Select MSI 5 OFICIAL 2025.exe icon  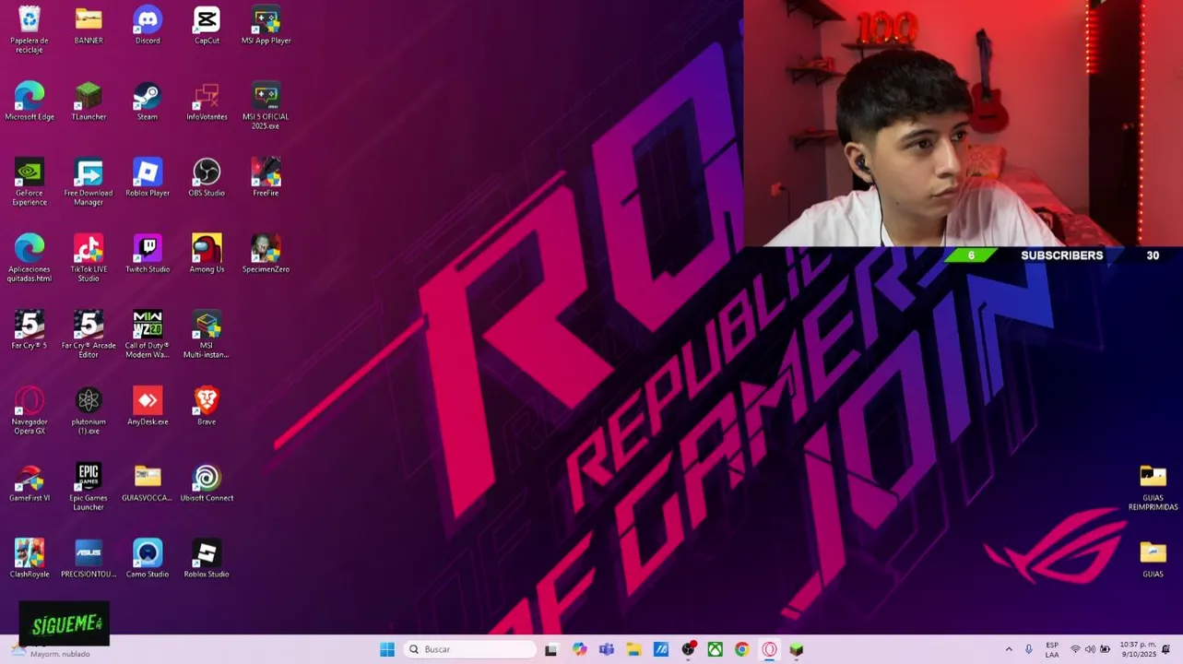(x=266, y=106)
